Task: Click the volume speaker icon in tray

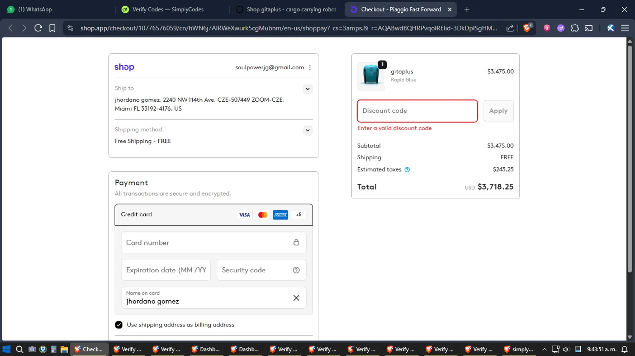Action: (x=566, y=349)
